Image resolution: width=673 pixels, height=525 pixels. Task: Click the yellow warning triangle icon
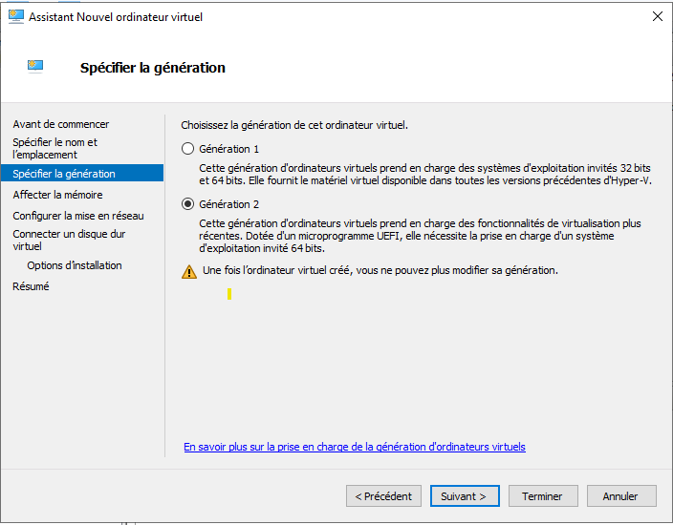click(189, 271)
